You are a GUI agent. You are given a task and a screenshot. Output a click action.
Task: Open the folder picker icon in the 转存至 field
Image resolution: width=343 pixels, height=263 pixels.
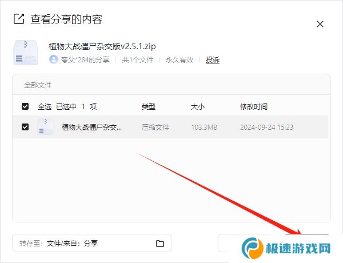[x=160, y=244]
